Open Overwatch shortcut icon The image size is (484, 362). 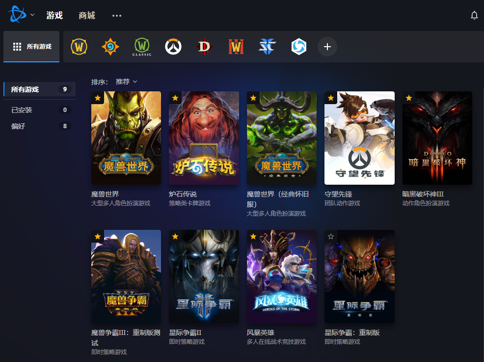pos(173,47)
